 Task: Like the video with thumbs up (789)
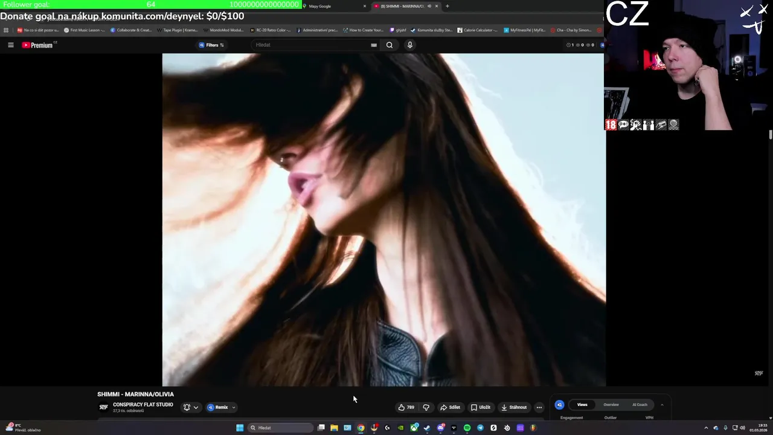click(x=406, y=407)
